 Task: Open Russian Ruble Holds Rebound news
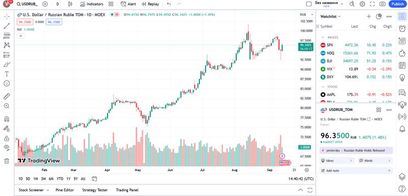[356, 150]
